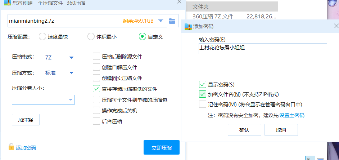This screenshot has height=160, width=339.
Task: Click the 输入密码 text field
Action: click(263, 49)
